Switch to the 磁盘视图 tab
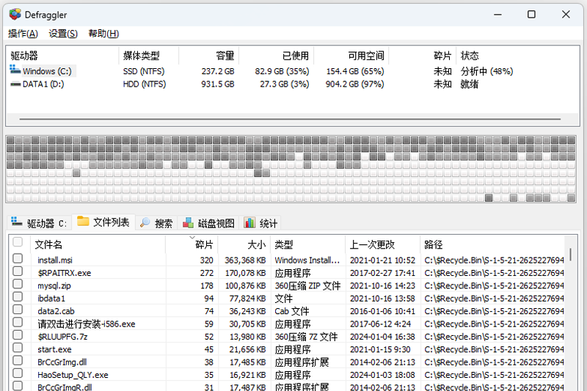The width and height of the screenshot is (587, 391). pos(208,223)
